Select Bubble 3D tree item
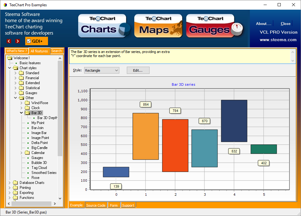 (x=39, y=163)
